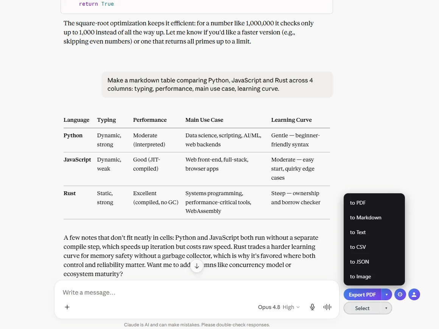Click the 'Static, strong' typing cell
This screenshot has width=439, height=329.
(x=105, y=198)
